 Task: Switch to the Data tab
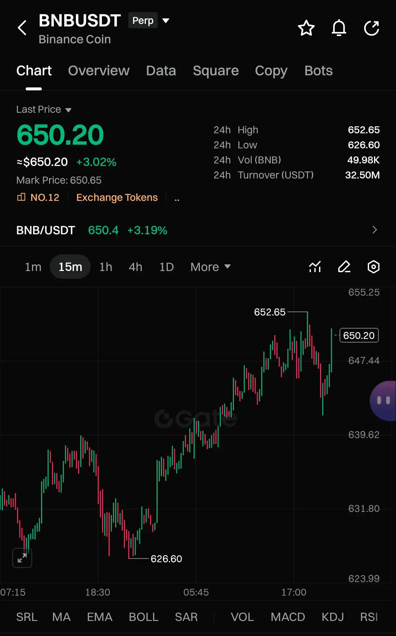161,71
